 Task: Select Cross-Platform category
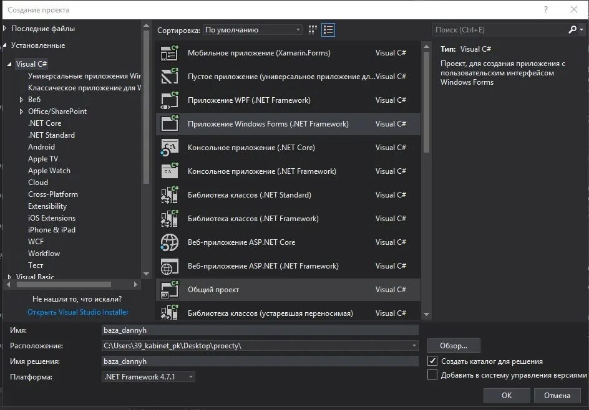point(53,194)
